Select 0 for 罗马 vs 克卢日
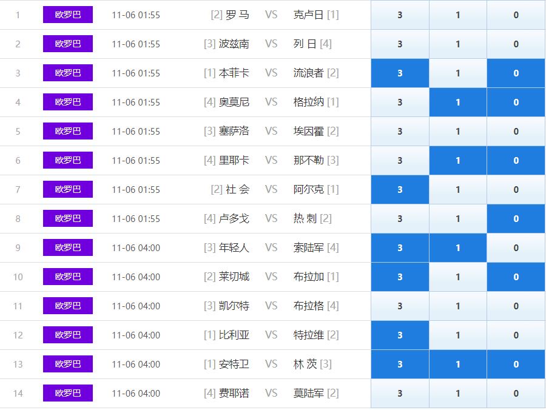Image resolution: width=546 pixels, height=410 pixels. [516, 15]
